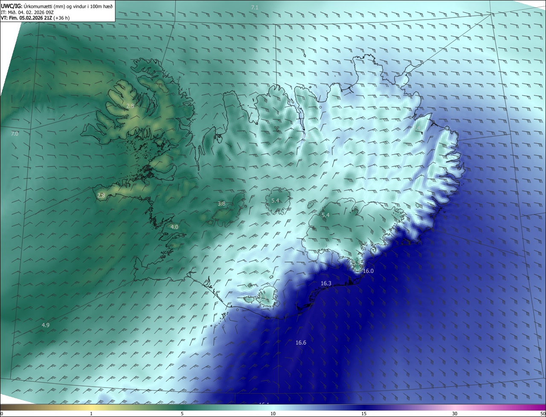This screenshot has height=417, width=546.
Task: Click the 5.4 value on the Hofsjökull ice cap
Action: click(275, 201)
